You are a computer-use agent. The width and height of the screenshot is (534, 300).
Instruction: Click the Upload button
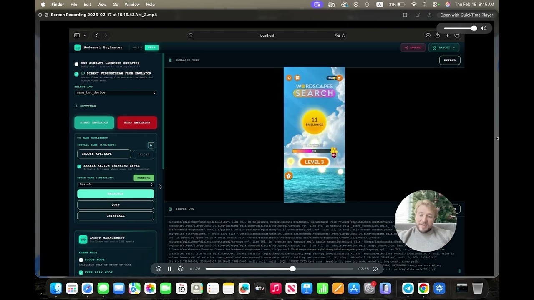click(143, 154)
